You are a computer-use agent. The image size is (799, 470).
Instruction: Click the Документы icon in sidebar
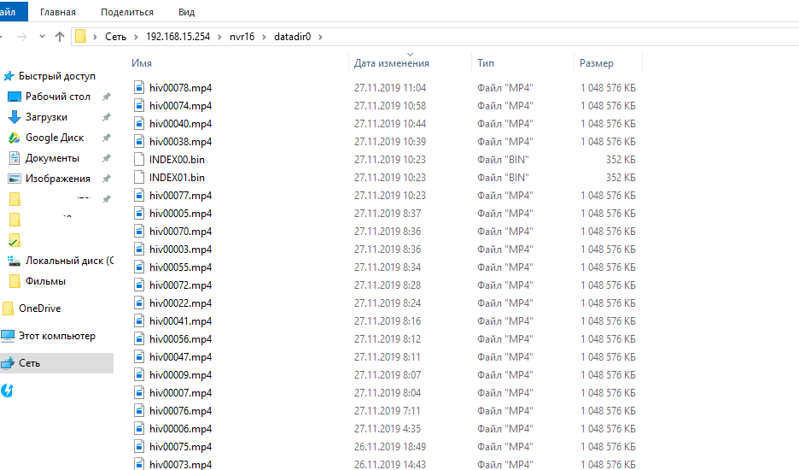tap(15, 158)
